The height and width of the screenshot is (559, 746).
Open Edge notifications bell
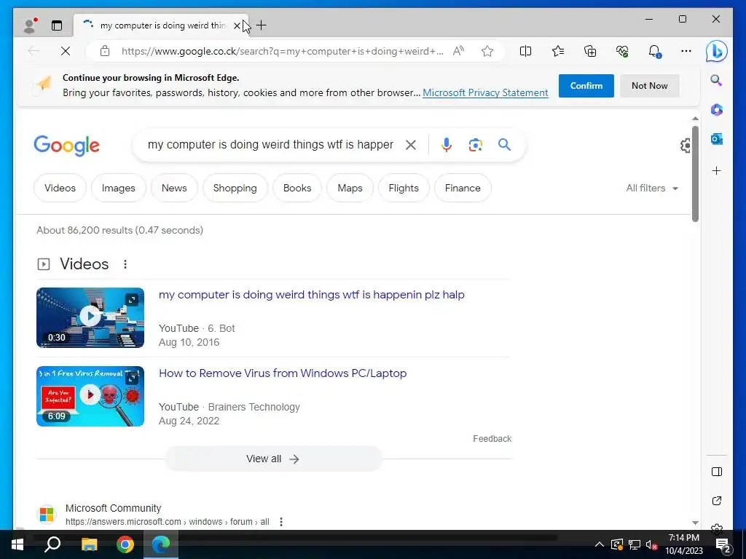[655, 52]
